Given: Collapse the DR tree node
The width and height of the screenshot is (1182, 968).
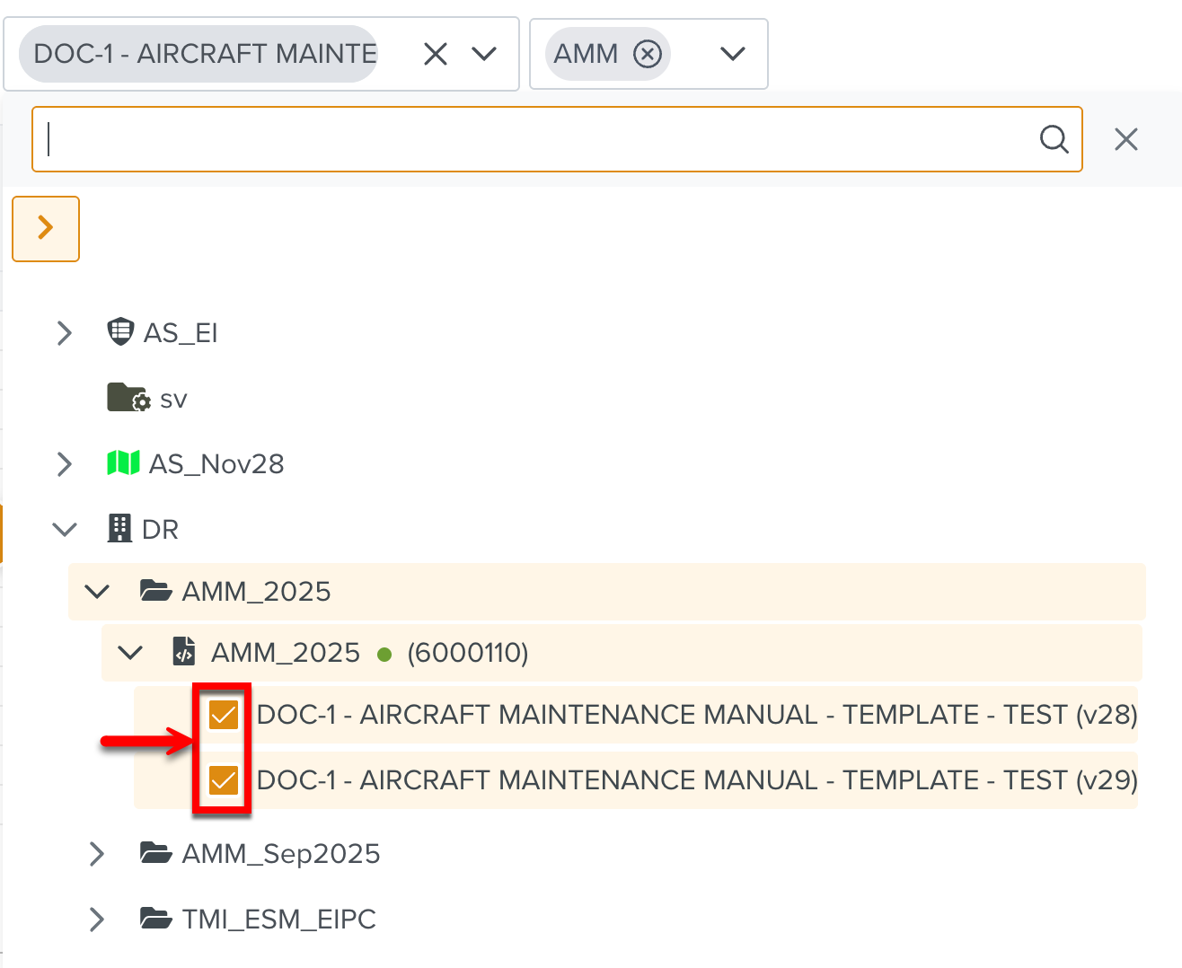Looking at the screenshot, I should pos(65,530).
